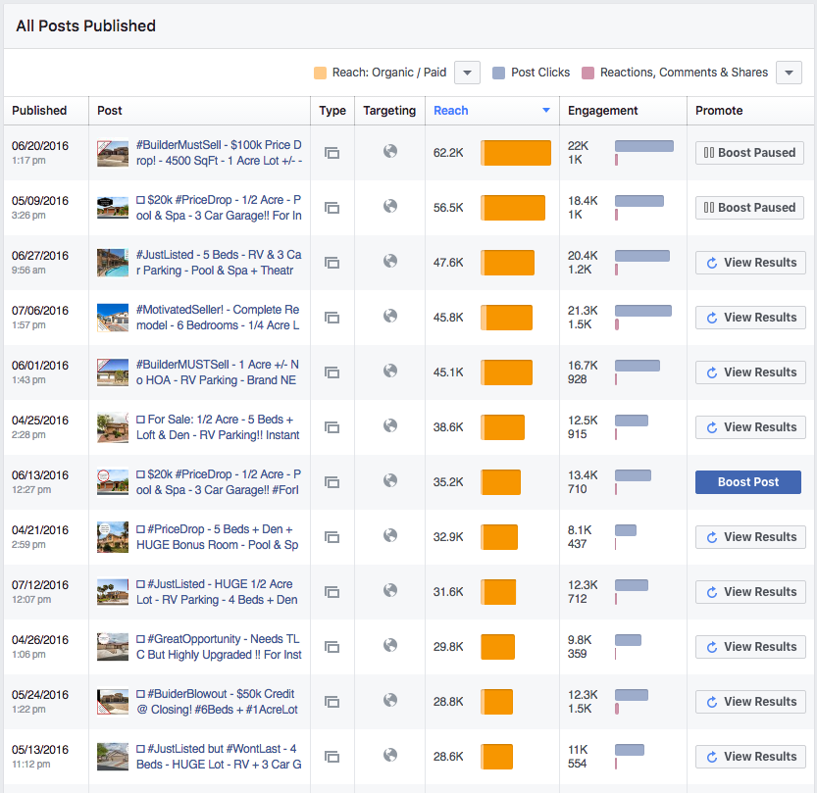Click public targeting globe for 06/13/2016 post
Screen dimensions: 817x793
tap(390, 480)
